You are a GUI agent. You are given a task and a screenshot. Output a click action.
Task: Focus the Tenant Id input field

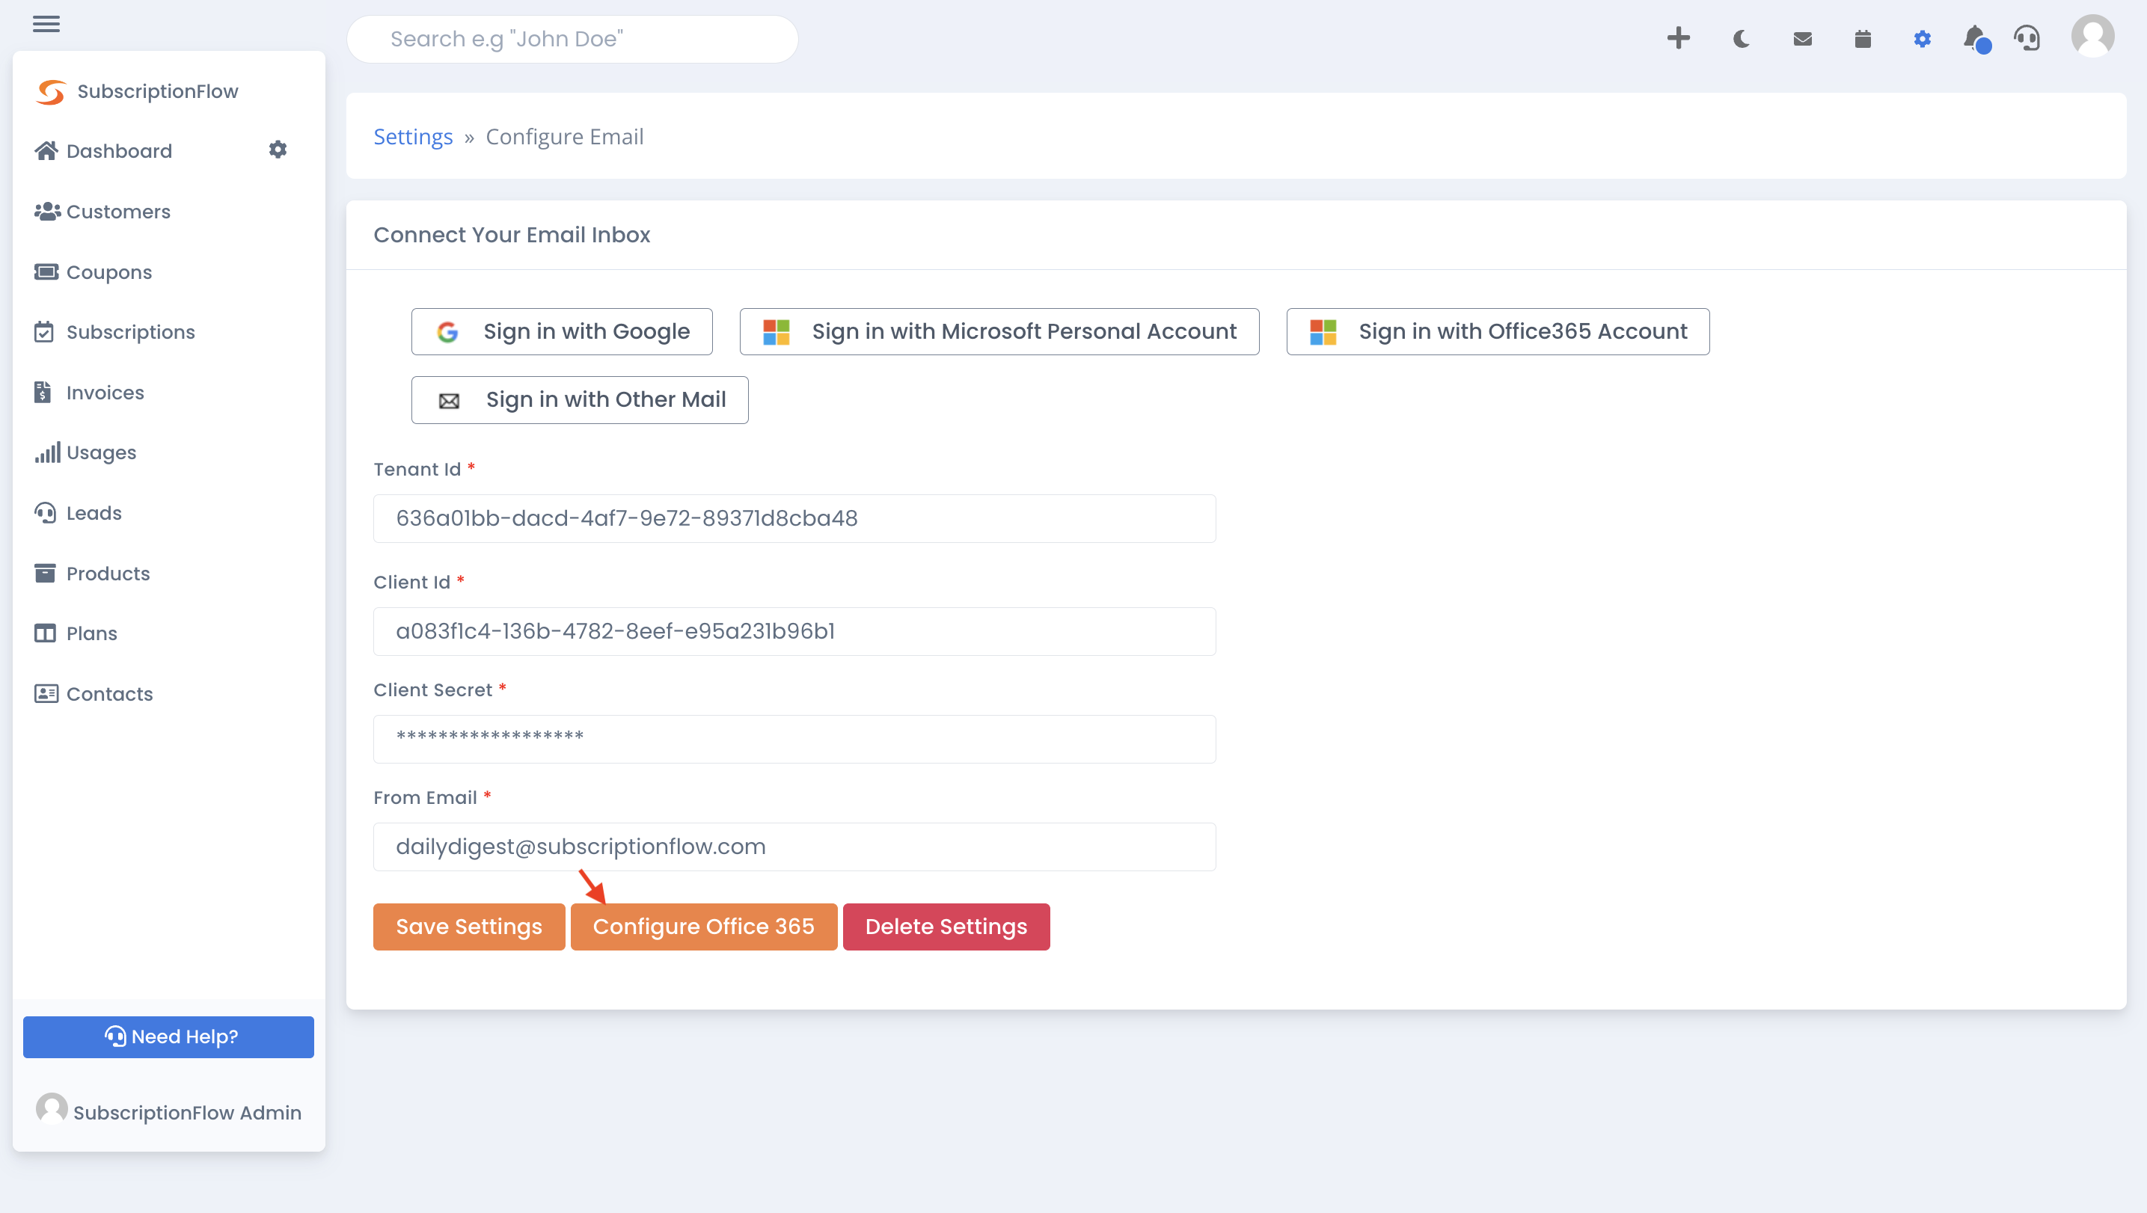[x=794, y=518]
